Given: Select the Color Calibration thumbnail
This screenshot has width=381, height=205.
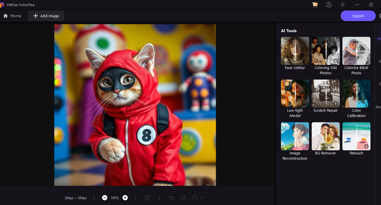Looking at the screenshot, I should (356, 93).
